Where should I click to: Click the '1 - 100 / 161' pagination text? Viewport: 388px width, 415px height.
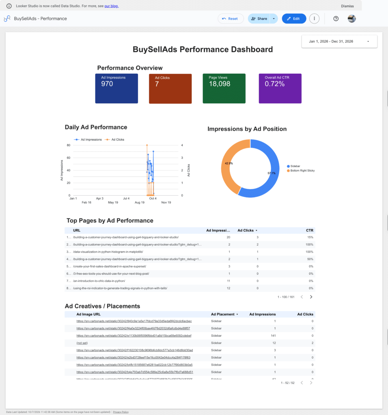[x=286, y=297]
